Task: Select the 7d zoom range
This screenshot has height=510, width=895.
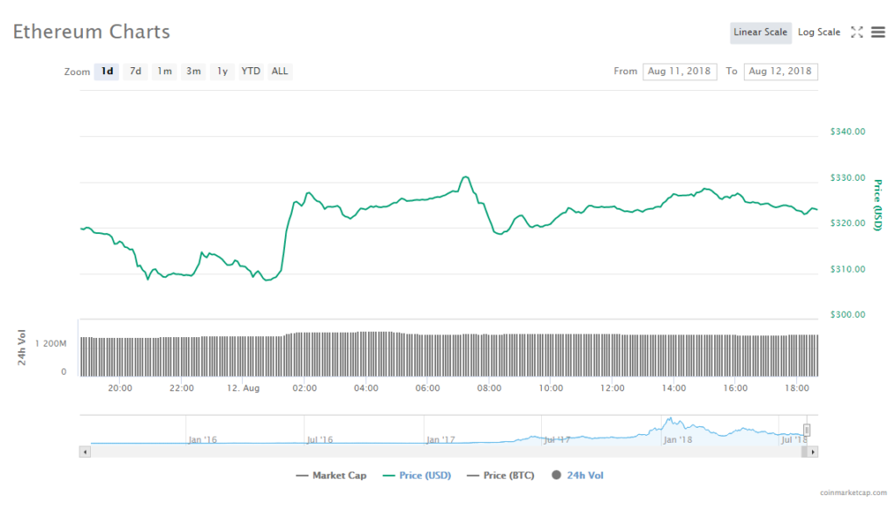Action: point(135,72)
